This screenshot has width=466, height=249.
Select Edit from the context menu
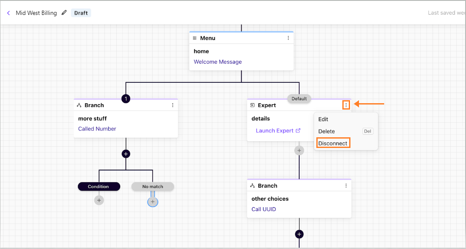click(x=323, y=119)
